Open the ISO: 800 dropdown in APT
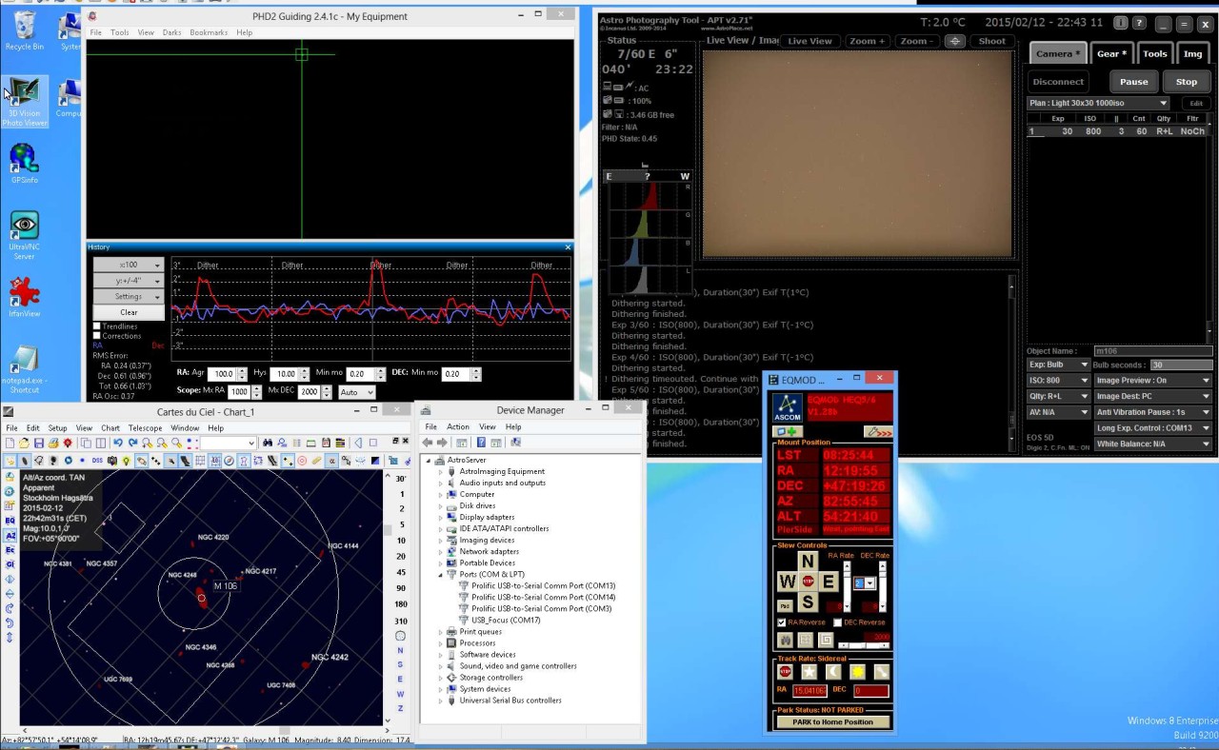The height and width of the screenshot is (750, 1219). tap(1058, 381)
